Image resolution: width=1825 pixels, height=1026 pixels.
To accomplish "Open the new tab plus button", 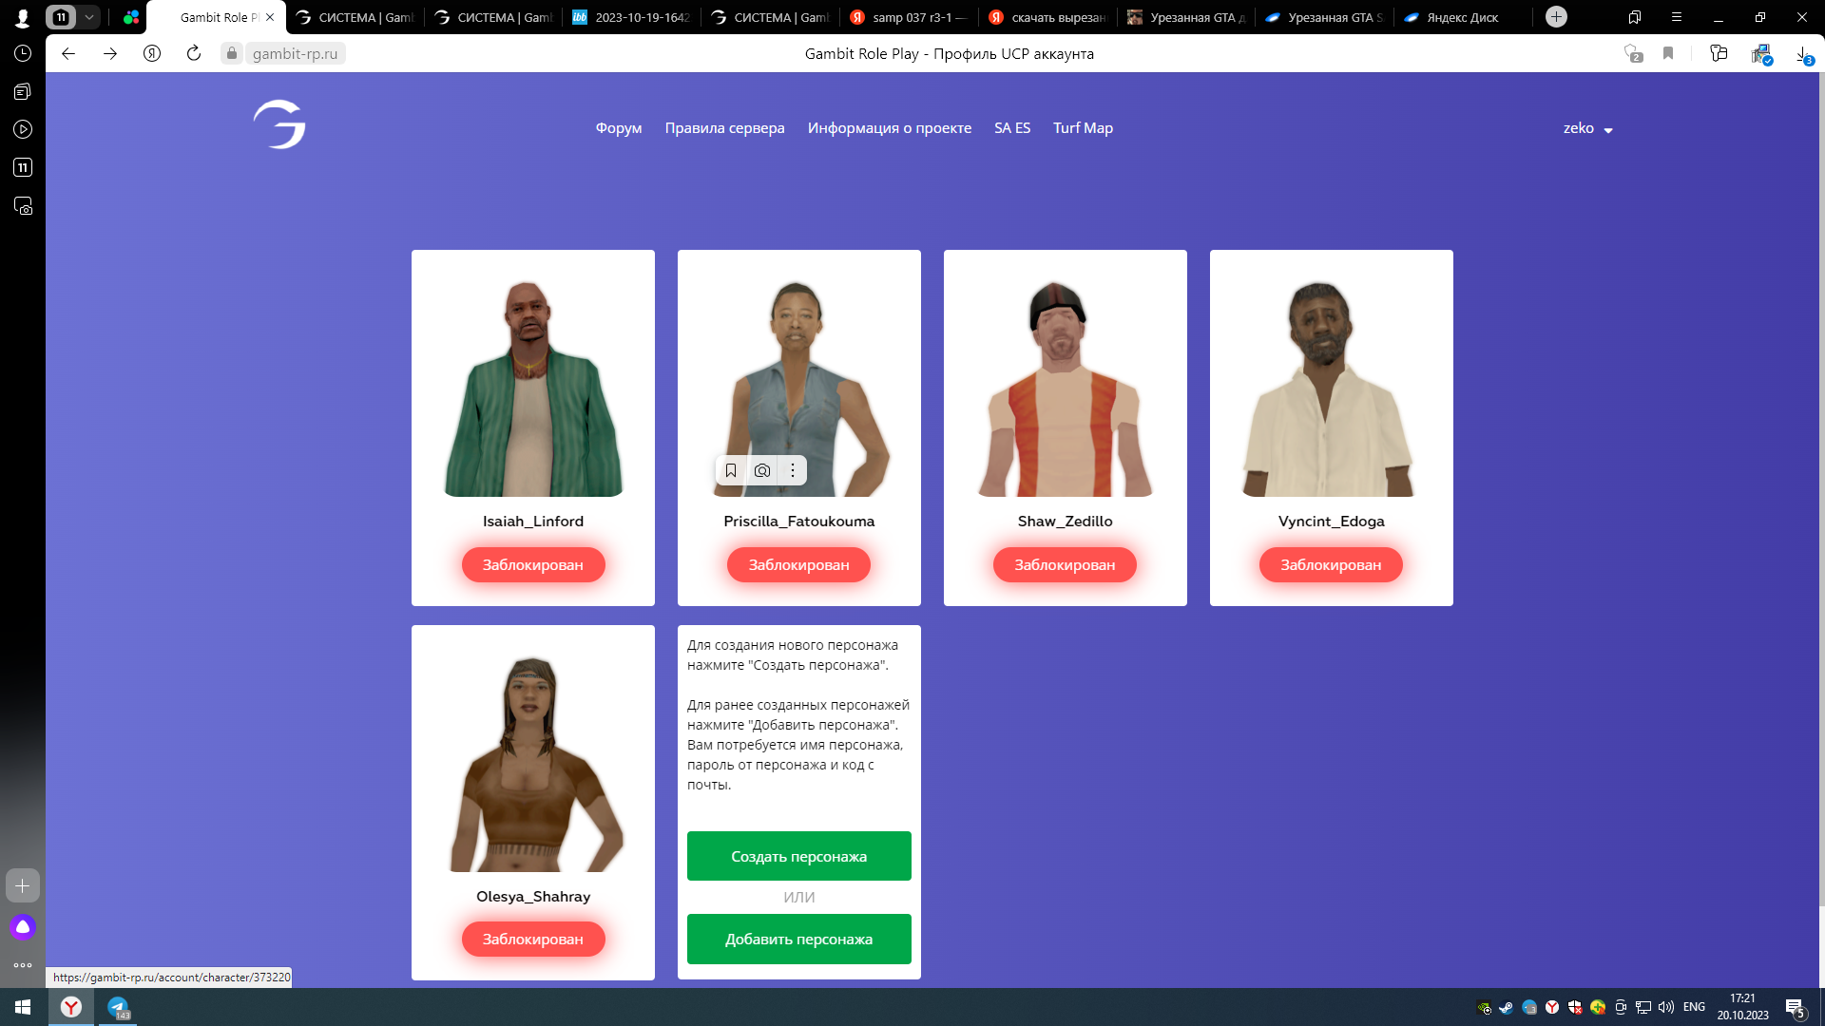I will pos(1556,17).
